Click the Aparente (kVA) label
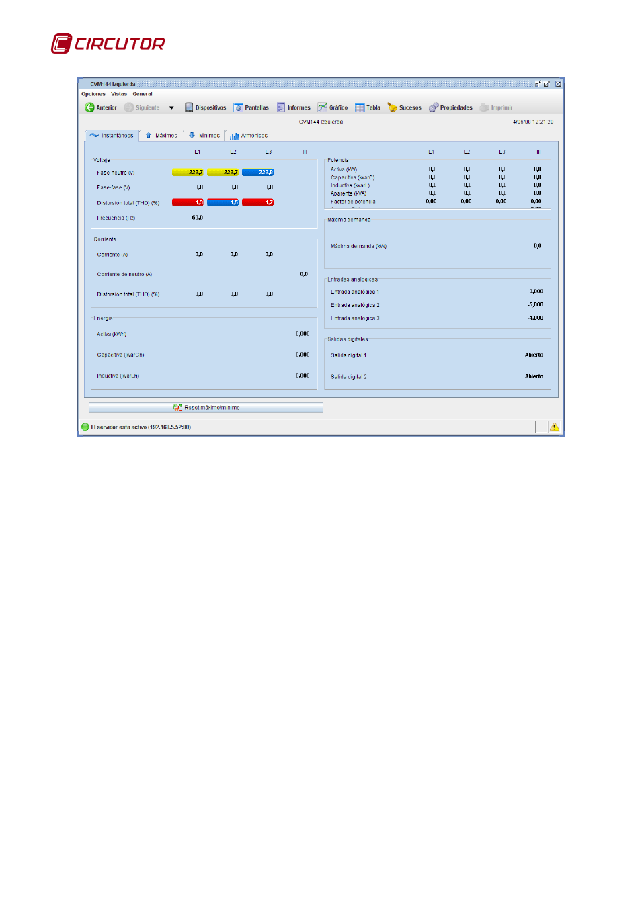This screenshot has height=907, width=642. coord(348,193)
